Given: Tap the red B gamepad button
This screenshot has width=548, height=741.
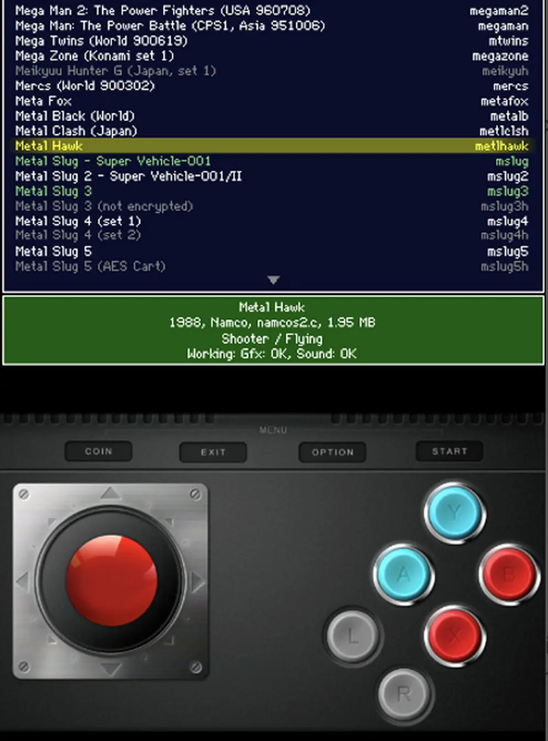Looking at the screenshot, I should (x=509, y=575).
